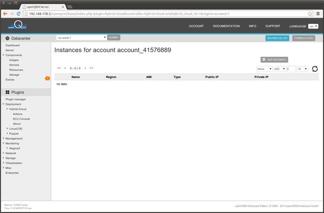The image size is (324, 213).
Task: Collapse the Monitoring tree node
Action: [x=3, y=143]
